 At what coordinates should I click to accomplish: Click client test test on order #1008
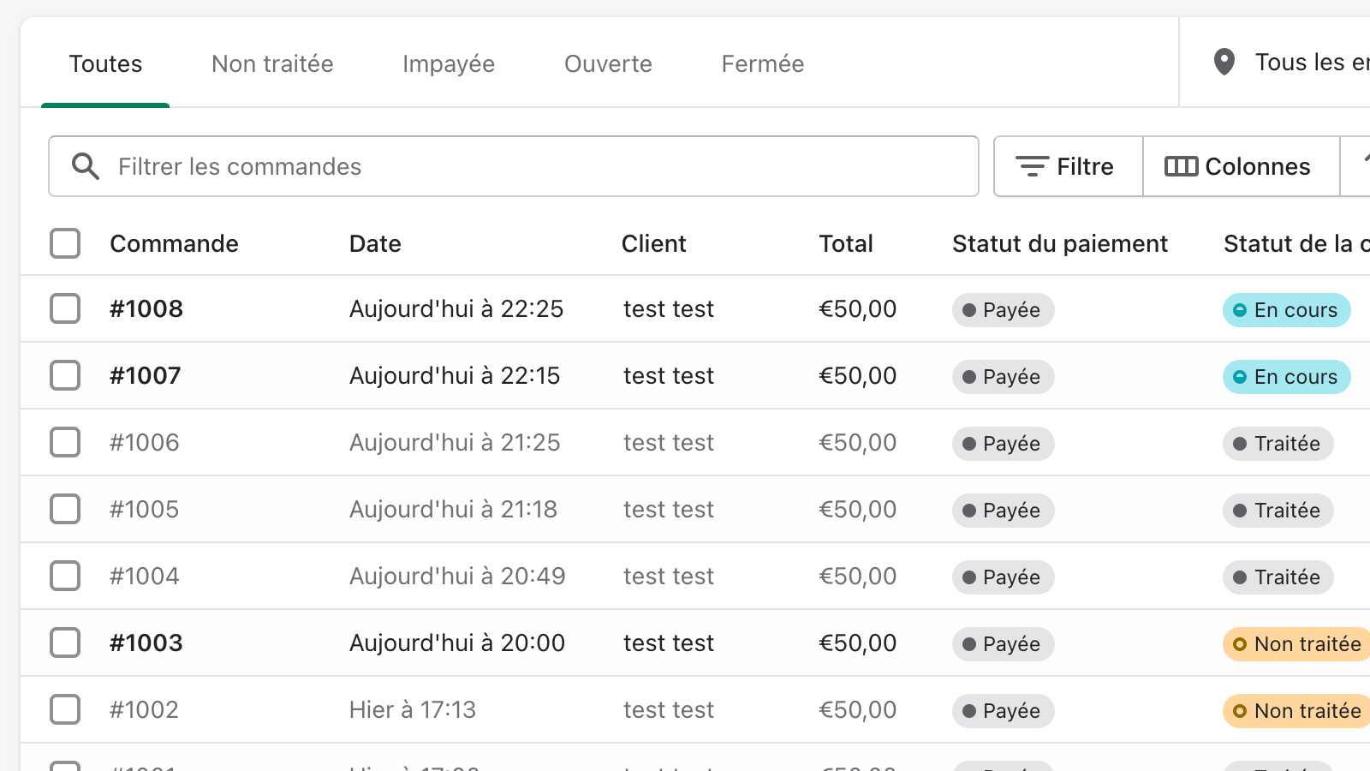(x=669, y=308)
